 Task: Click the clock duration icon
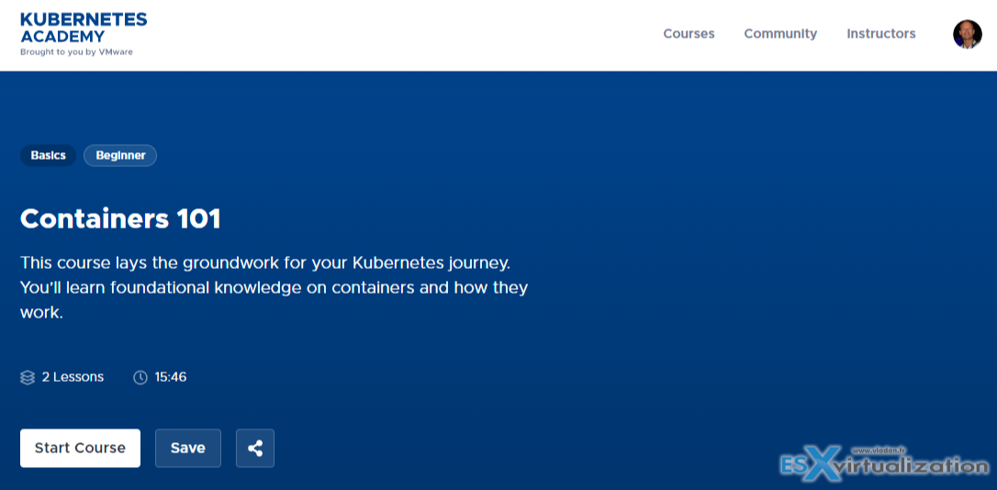click(x=140, y=377)
